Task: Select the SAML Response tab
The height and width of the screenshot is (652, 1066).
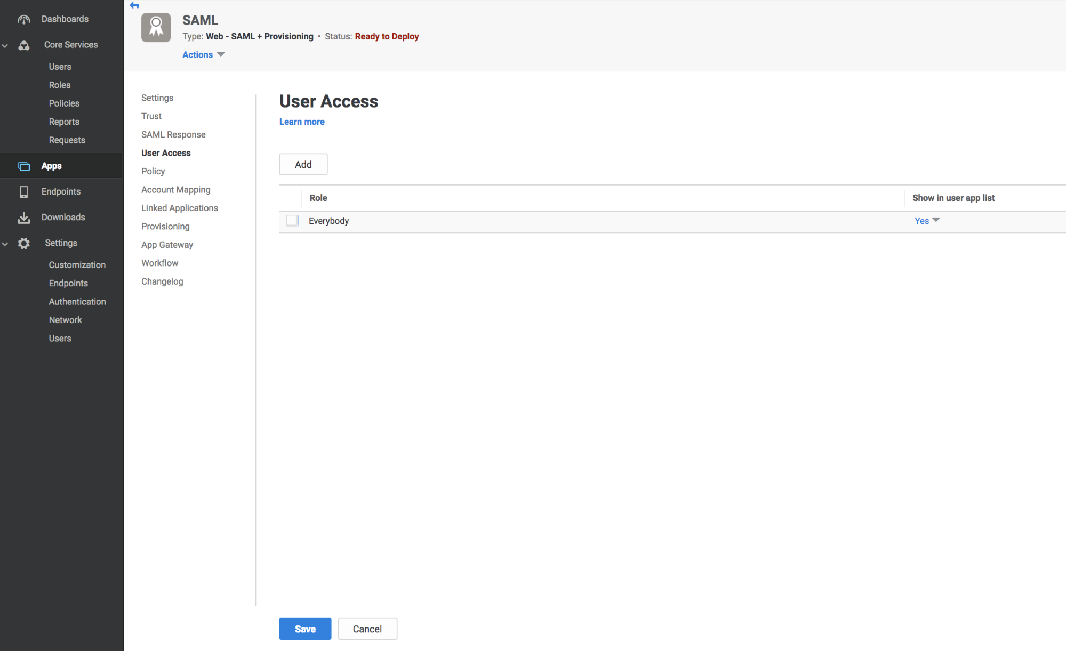Action: pos(173,134)
